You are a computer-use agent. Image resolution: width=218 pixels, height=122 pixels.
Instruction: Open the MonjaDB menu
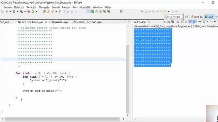(85, 7)
